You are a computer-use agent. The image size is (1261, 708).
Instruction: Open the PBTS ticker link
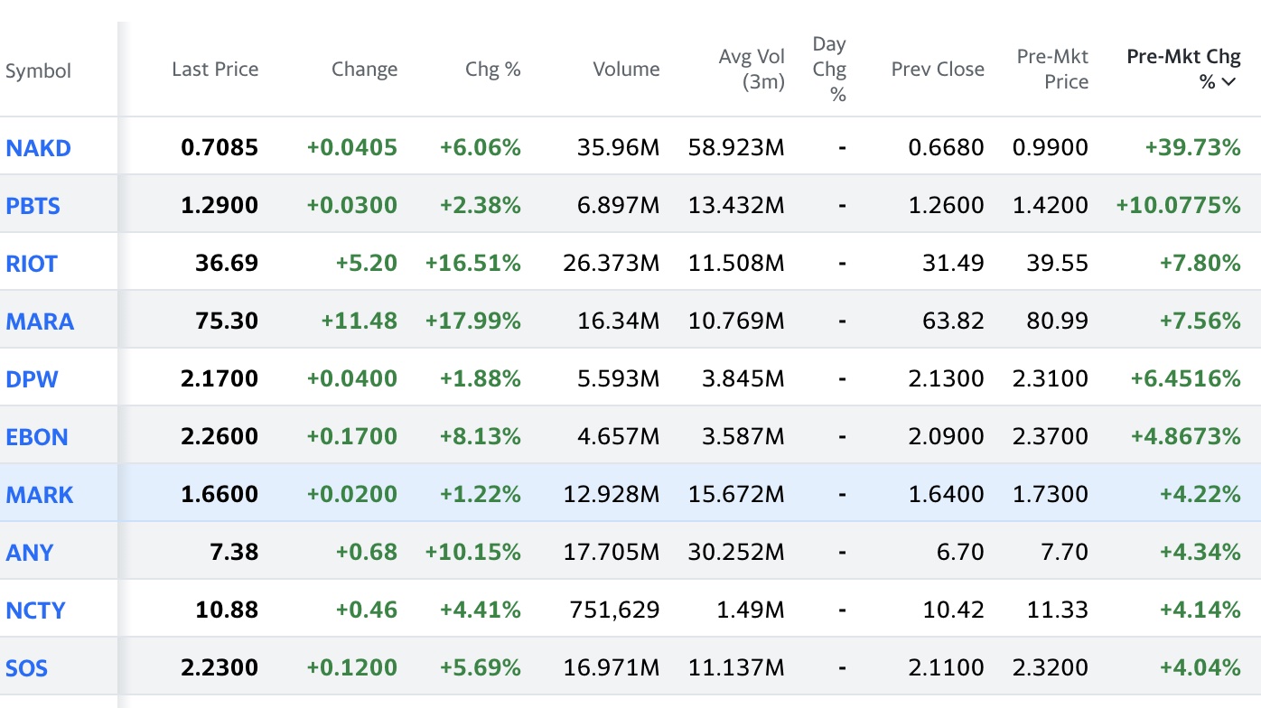point(33,206)
